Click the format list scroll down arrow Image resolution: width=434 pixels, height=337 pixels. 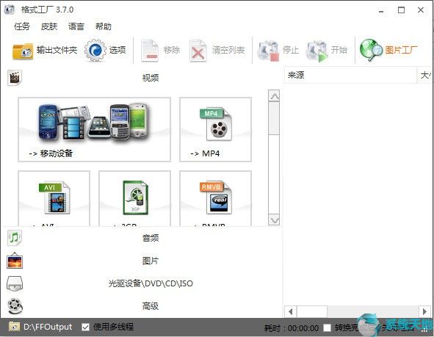point(275,220)
